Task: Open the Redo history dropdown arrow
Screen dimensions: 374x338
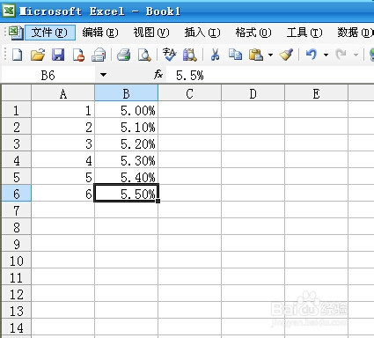Action: pyautogui.click(x=356, y=55)
